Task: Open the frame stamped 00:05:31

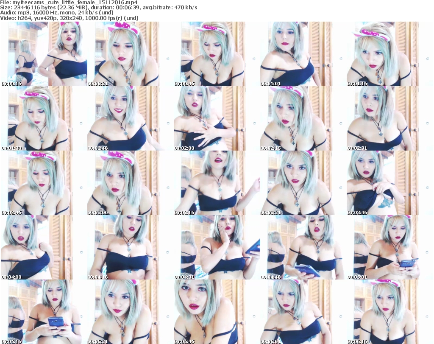Action: tap(130, 312)
